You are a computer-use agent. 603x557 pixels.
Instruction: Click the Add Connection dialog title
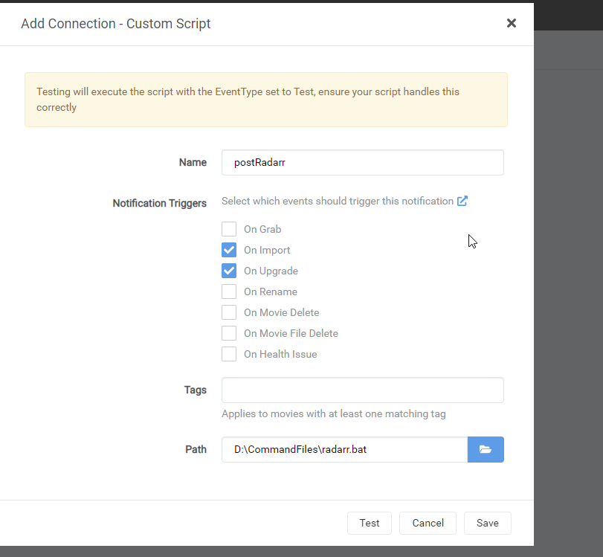pos(115,23)
